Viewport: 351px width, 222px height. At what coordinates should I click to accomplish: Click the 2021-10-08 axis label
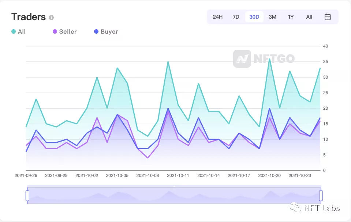click(148, 176)
